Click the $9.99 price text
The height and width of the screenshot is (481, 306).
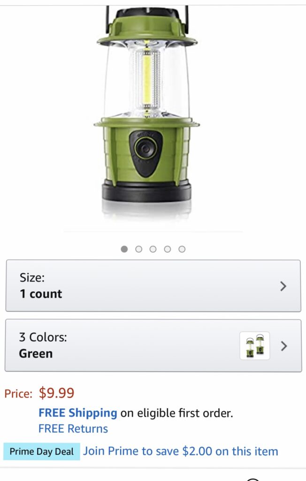56,393
